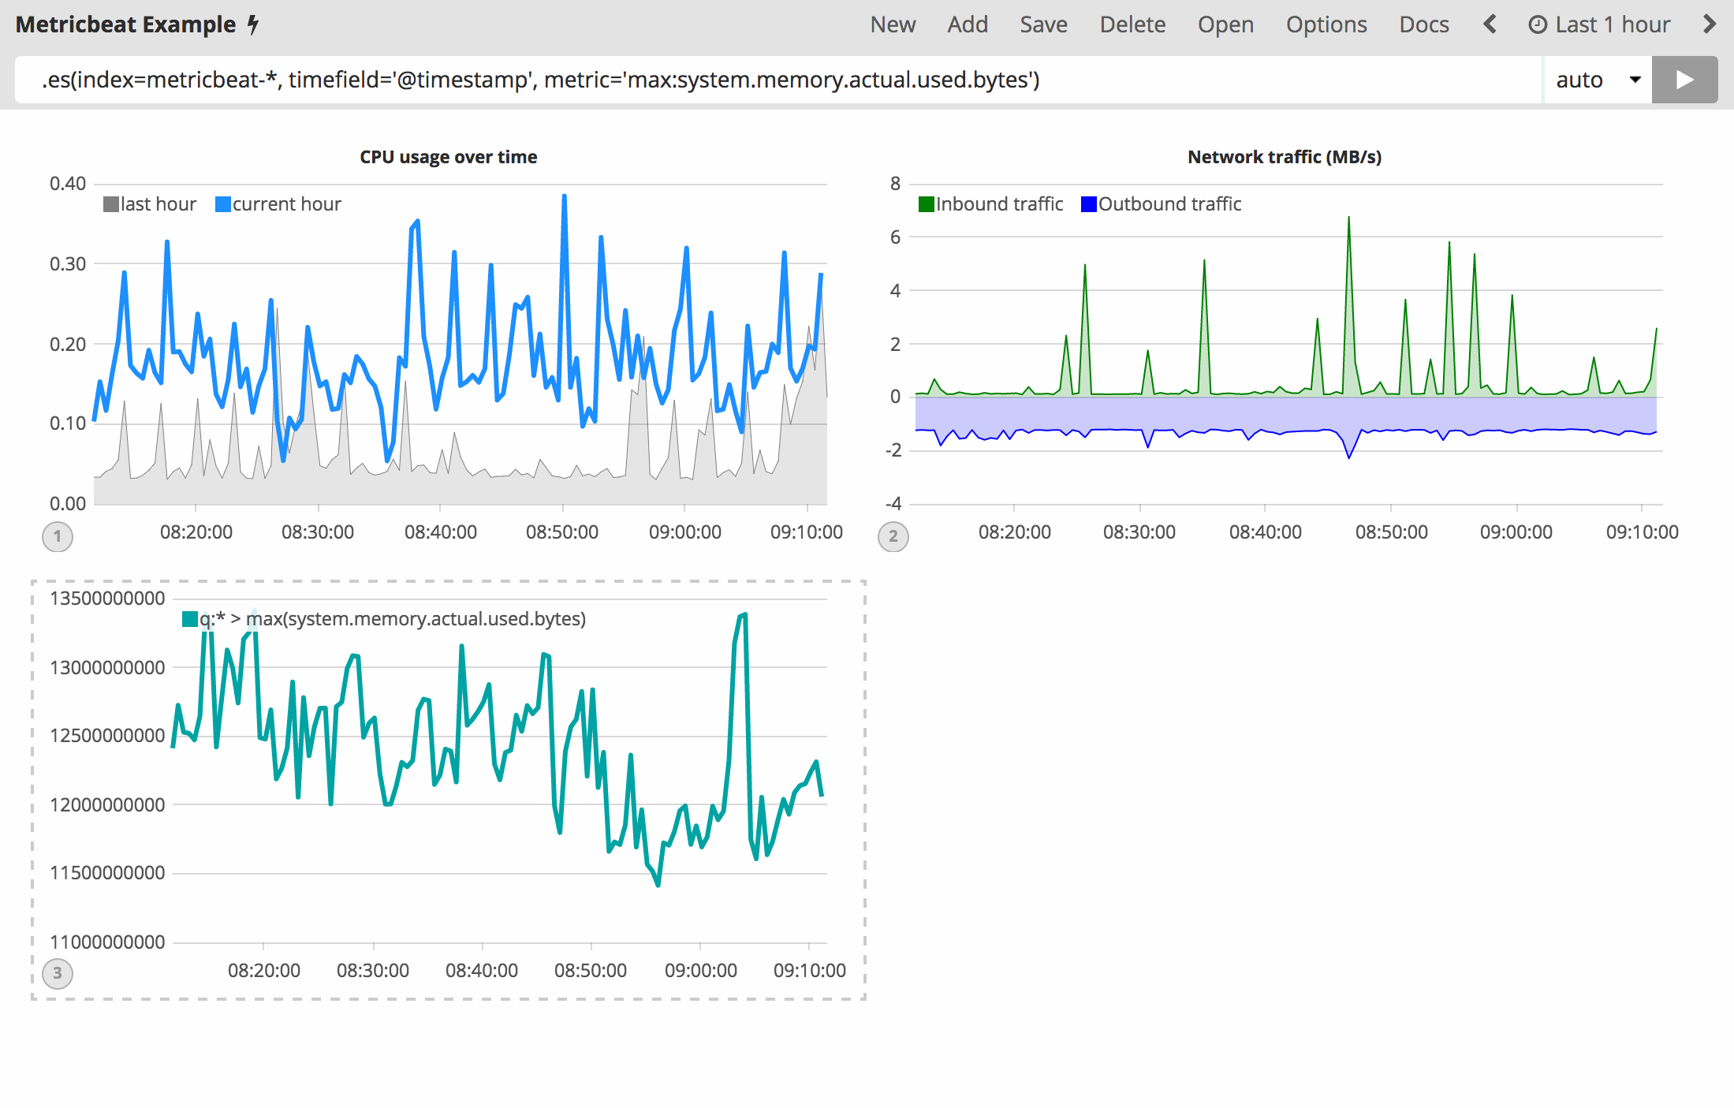Go to next time range with right chevron
The width and height of the screenshot is (1734, 1108).
point(1710,24)
